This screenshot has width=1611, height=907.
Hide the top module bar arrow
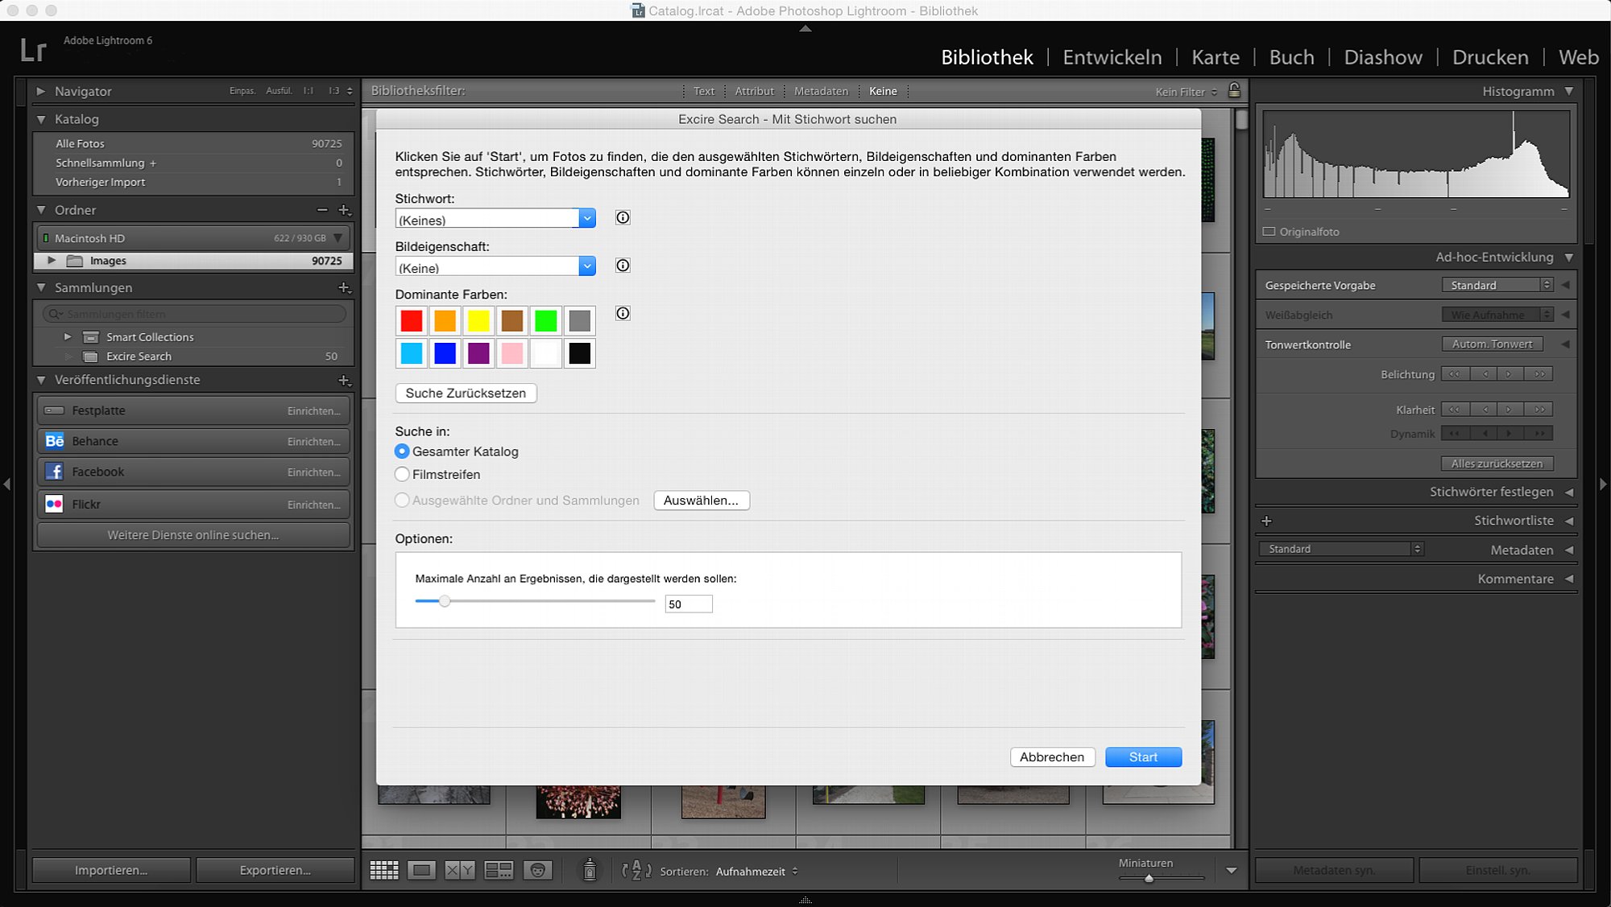[x=805, y=28]
